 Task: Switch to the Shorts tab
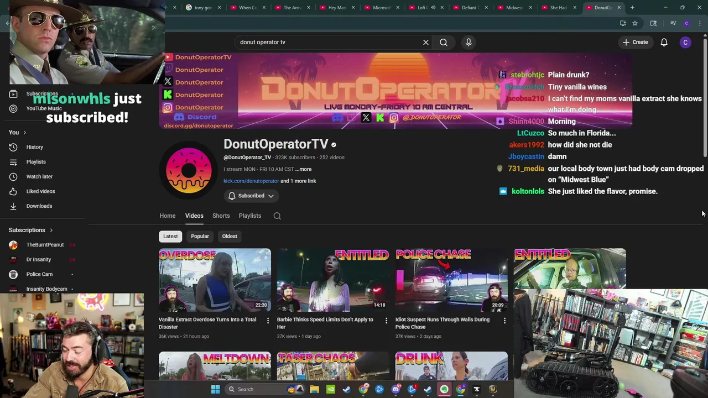pyautogui.click(x=221, y=216)
